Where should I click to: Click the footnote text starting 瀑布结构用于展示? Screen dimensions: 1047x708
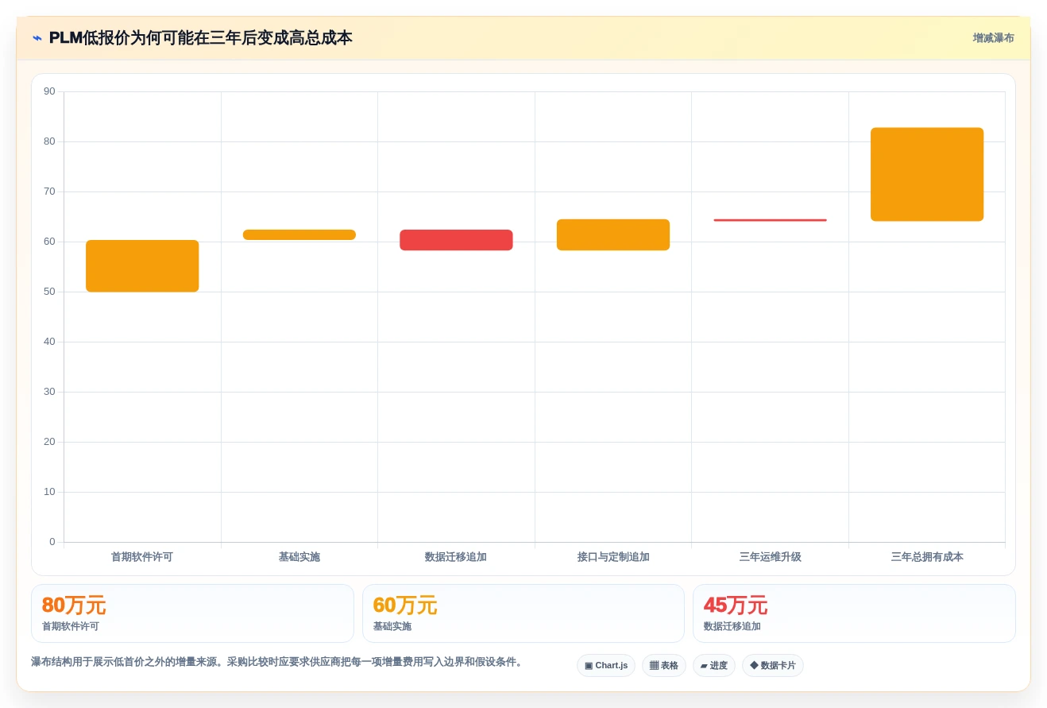(278, 662)
